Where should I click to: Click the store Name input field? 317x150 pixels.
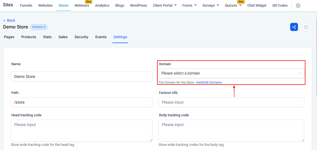coord(81,77)
